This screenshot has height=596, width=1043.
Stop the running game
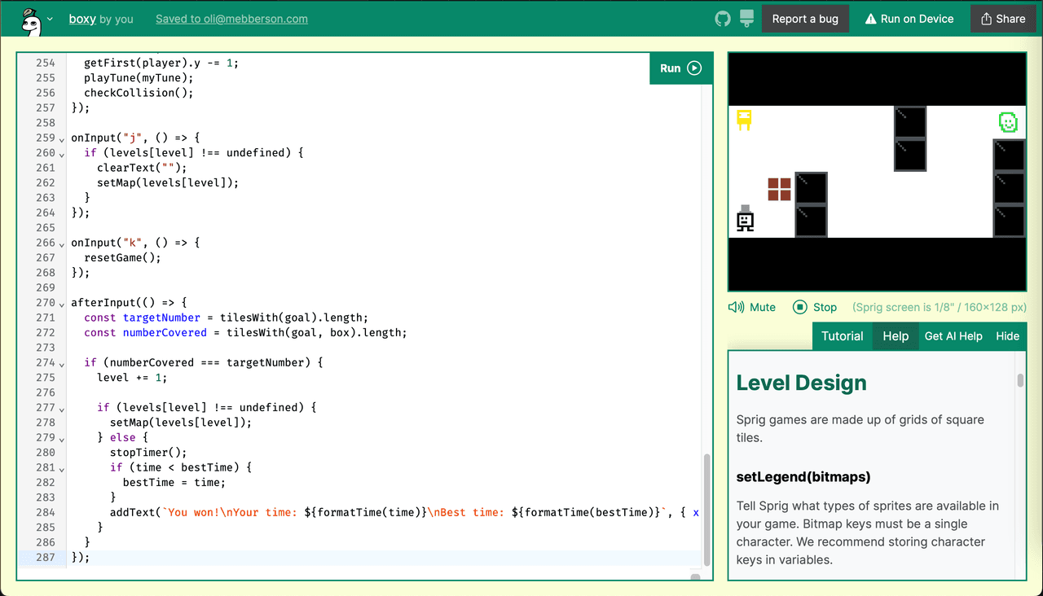[x=815, y=307]
